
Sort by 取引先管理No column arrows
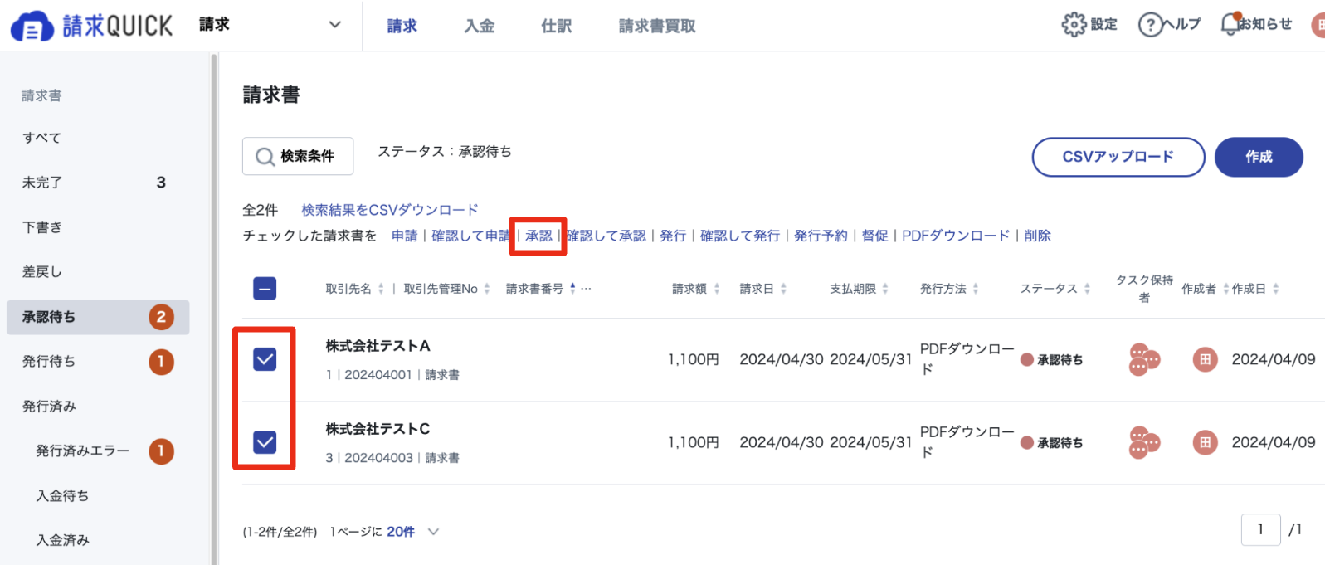pyautogui.click(x=487, y=289)
